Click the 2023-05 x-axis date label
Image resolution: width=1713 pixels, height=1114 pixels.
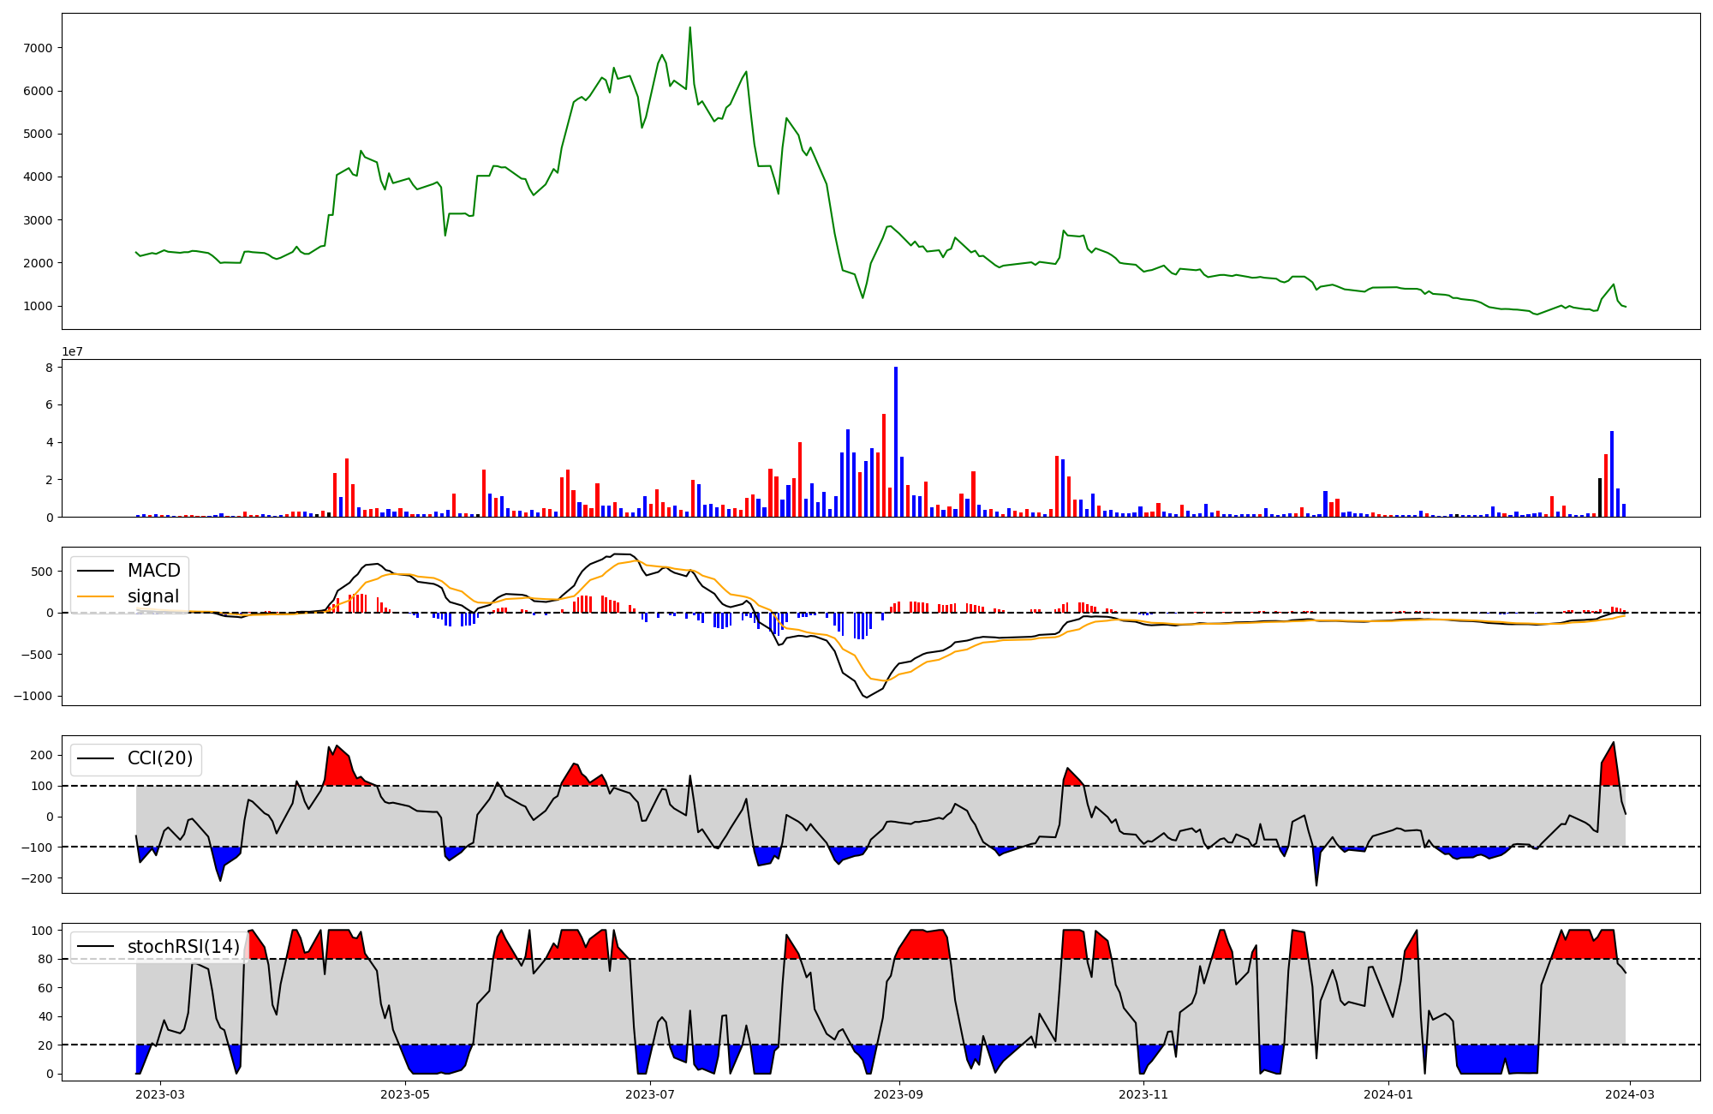coord(404,1094)
